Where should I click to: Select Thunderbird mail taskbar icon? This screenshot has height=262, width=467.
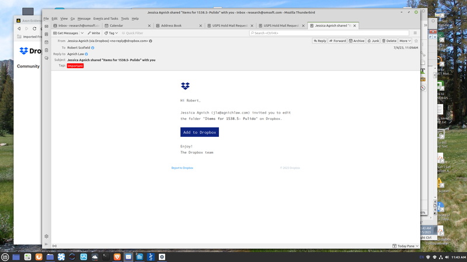pos(128,257)
